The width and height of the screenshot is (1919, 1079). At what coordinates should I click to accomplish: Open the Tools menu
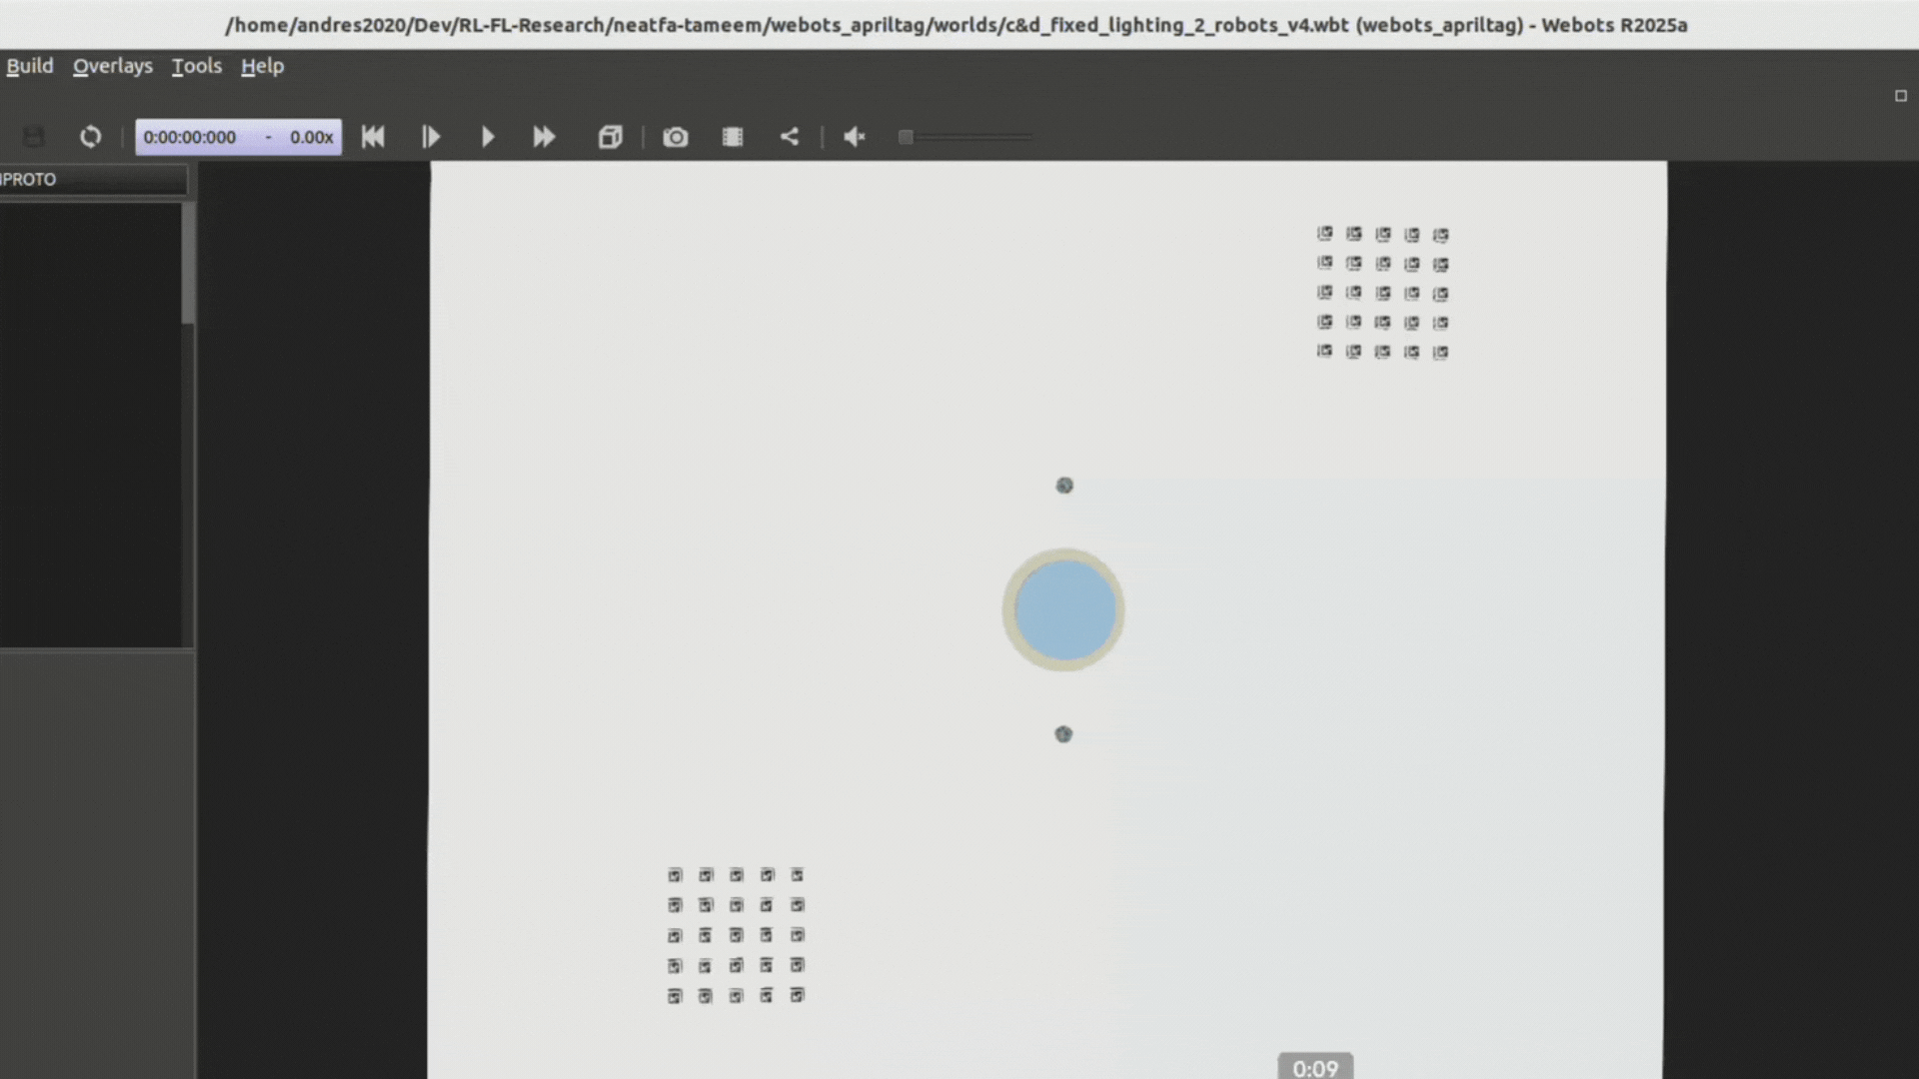(x=196, y=66)
